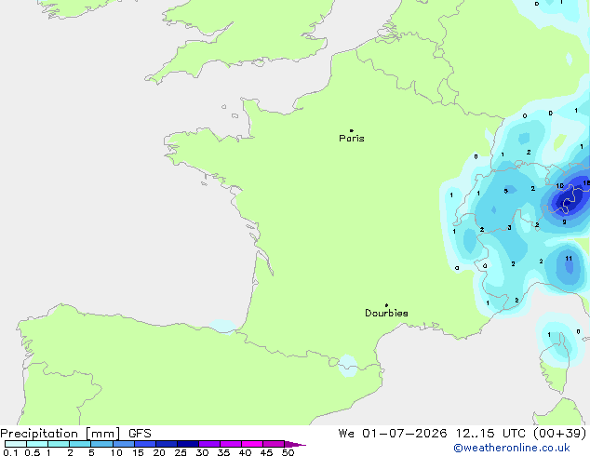
Task: Select the 30–35 mm purple legend swatch
Action: (209, 444)
